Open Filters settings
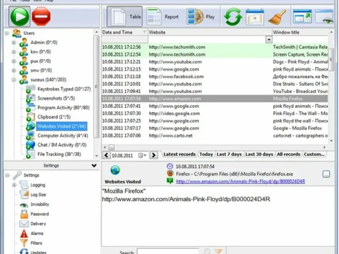The image size is (339, 254). [x=36, y=243]
